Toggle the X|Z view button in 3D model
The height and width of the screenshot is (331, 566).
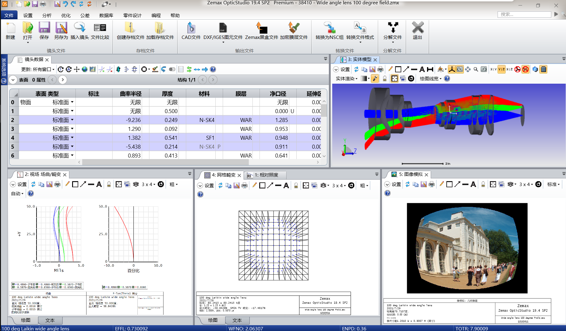point(510,69)
